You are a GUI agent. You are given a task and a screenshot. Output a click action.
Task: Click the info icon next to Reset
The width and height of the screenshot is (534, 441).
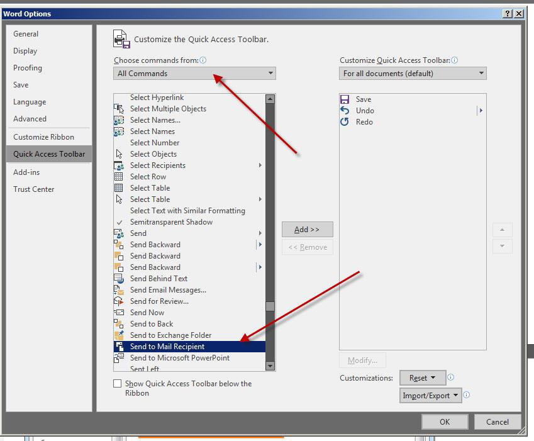coord(450,377)
